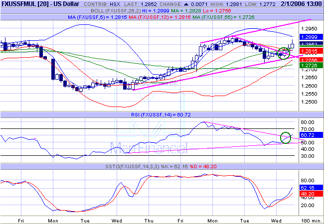Click 30.00 on the RSI scale
Viewport: 324px width, 224px height.
308,156
